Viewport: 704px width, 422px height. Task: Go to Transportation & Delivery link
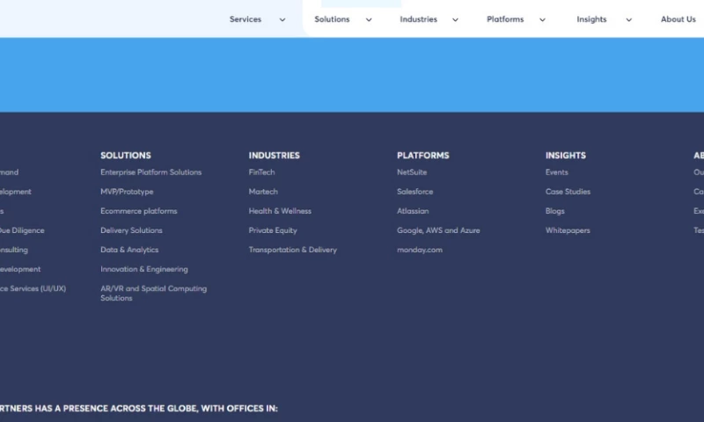click(292, 250)
